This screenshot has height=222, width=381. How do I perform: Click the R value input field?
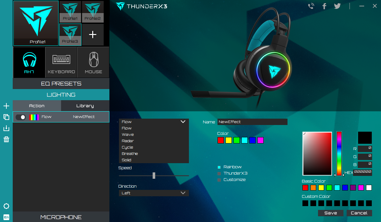pyautogui.click(x=365, y=149)
